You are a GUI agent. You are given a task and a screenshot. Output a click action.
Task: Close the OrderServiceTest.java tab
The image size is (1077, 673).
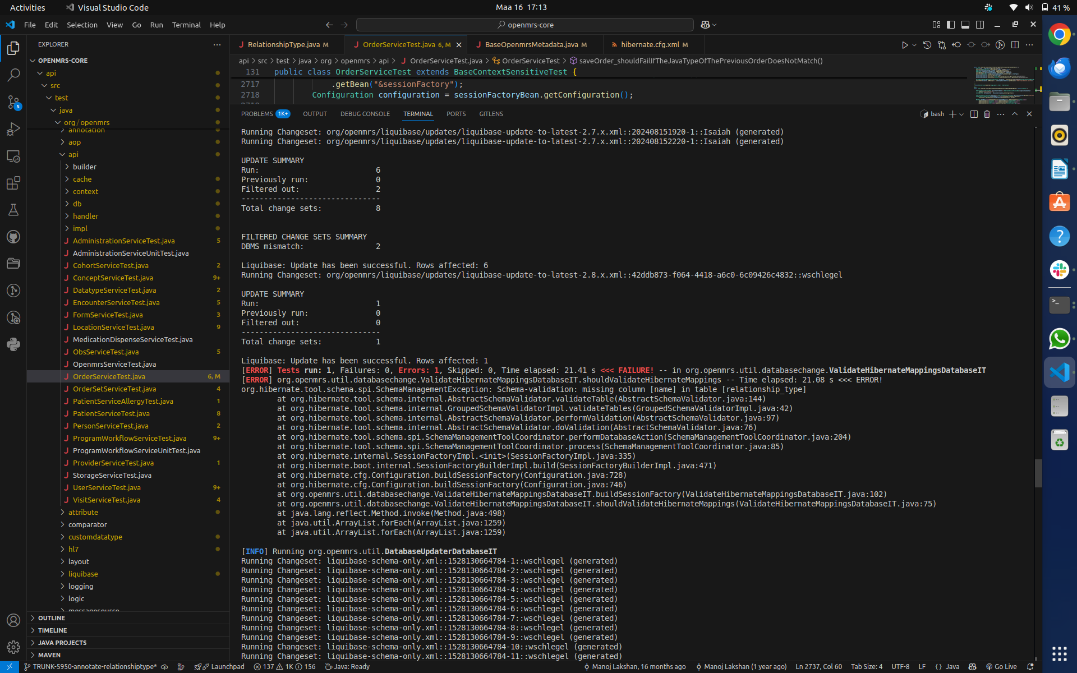[459, 45]
